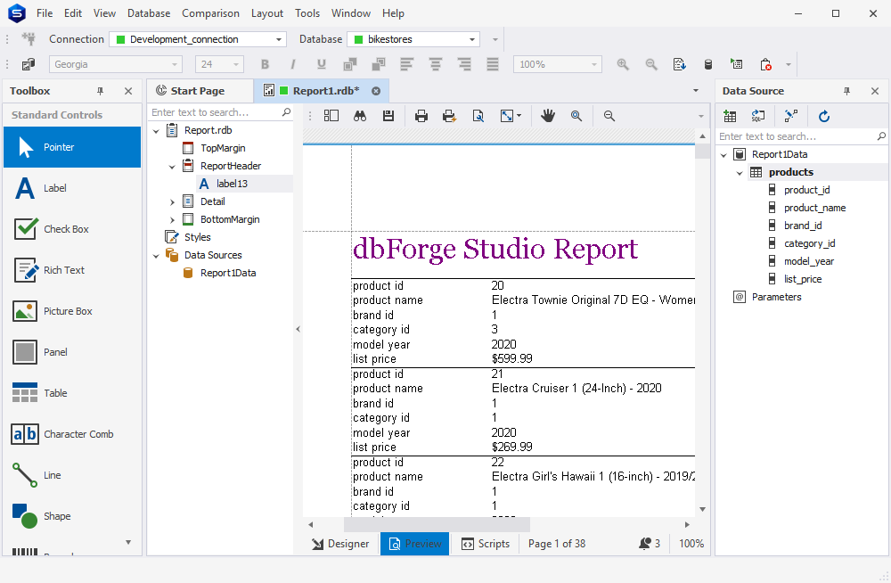The width and height of the screenshot is (891, 583).
Task: Toggle the thumbnails pane icon
Action: [x=331, y=116]
